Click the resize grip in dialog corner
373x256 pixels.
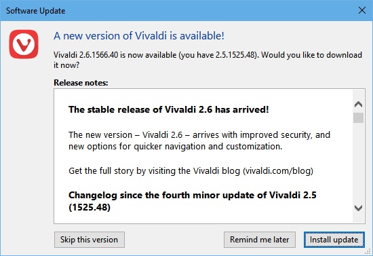coord(369,252)
